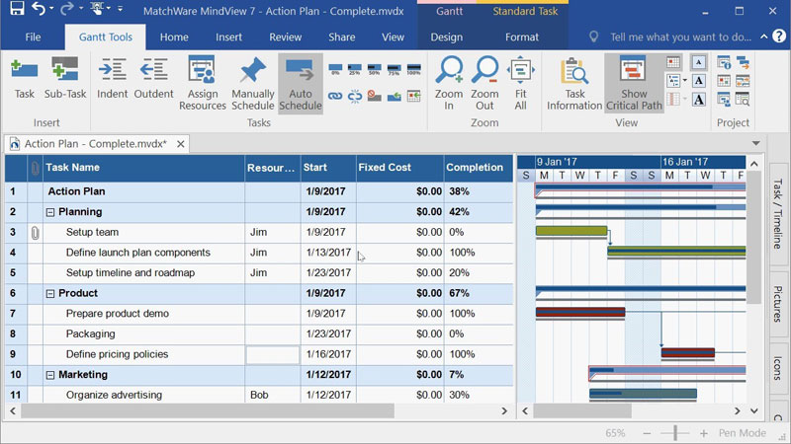Click the paperclip attachment on Setup team
This screenshot has width=791, height=444.
point(35,233)
